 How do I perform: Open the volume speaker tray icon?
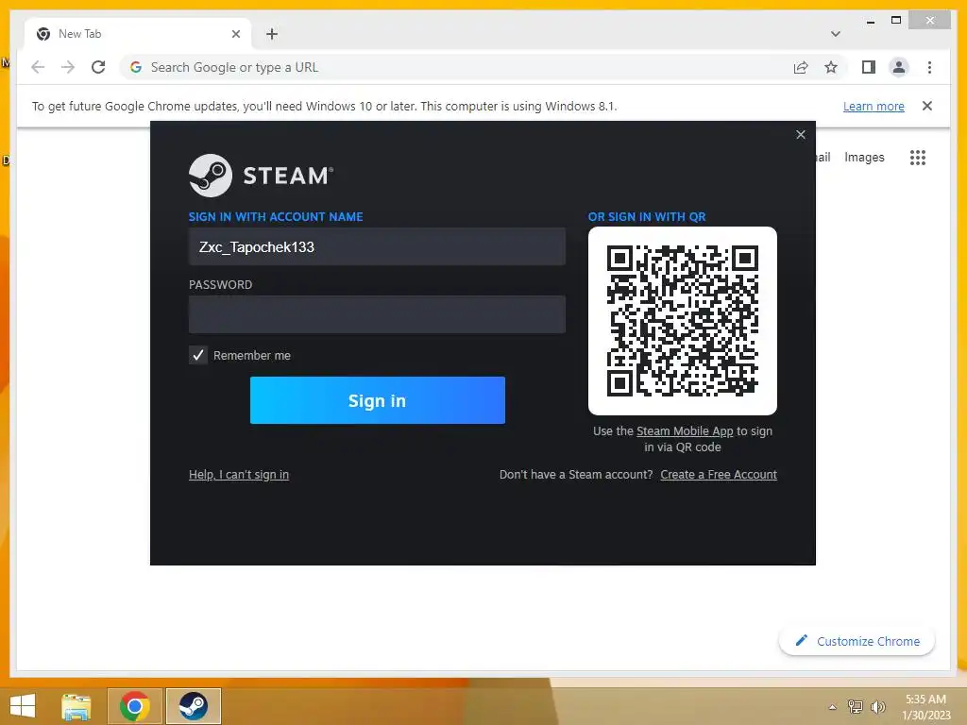pos(877,706)
